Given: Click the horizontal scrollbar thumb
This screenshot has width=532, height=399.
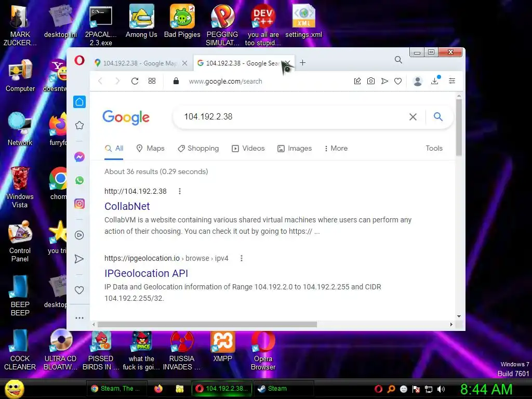Looking at the screenshot, I should (x=207, y=325).
